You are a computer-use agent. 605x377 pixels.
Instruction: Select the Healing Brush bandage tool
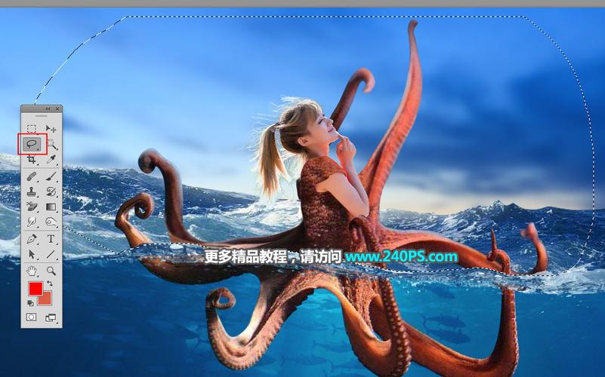click(x=32, y=176)
